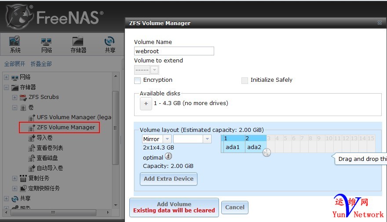Click the 查看卷列表 icon
The height and width of the screenshot is (222, 387).
32,148
